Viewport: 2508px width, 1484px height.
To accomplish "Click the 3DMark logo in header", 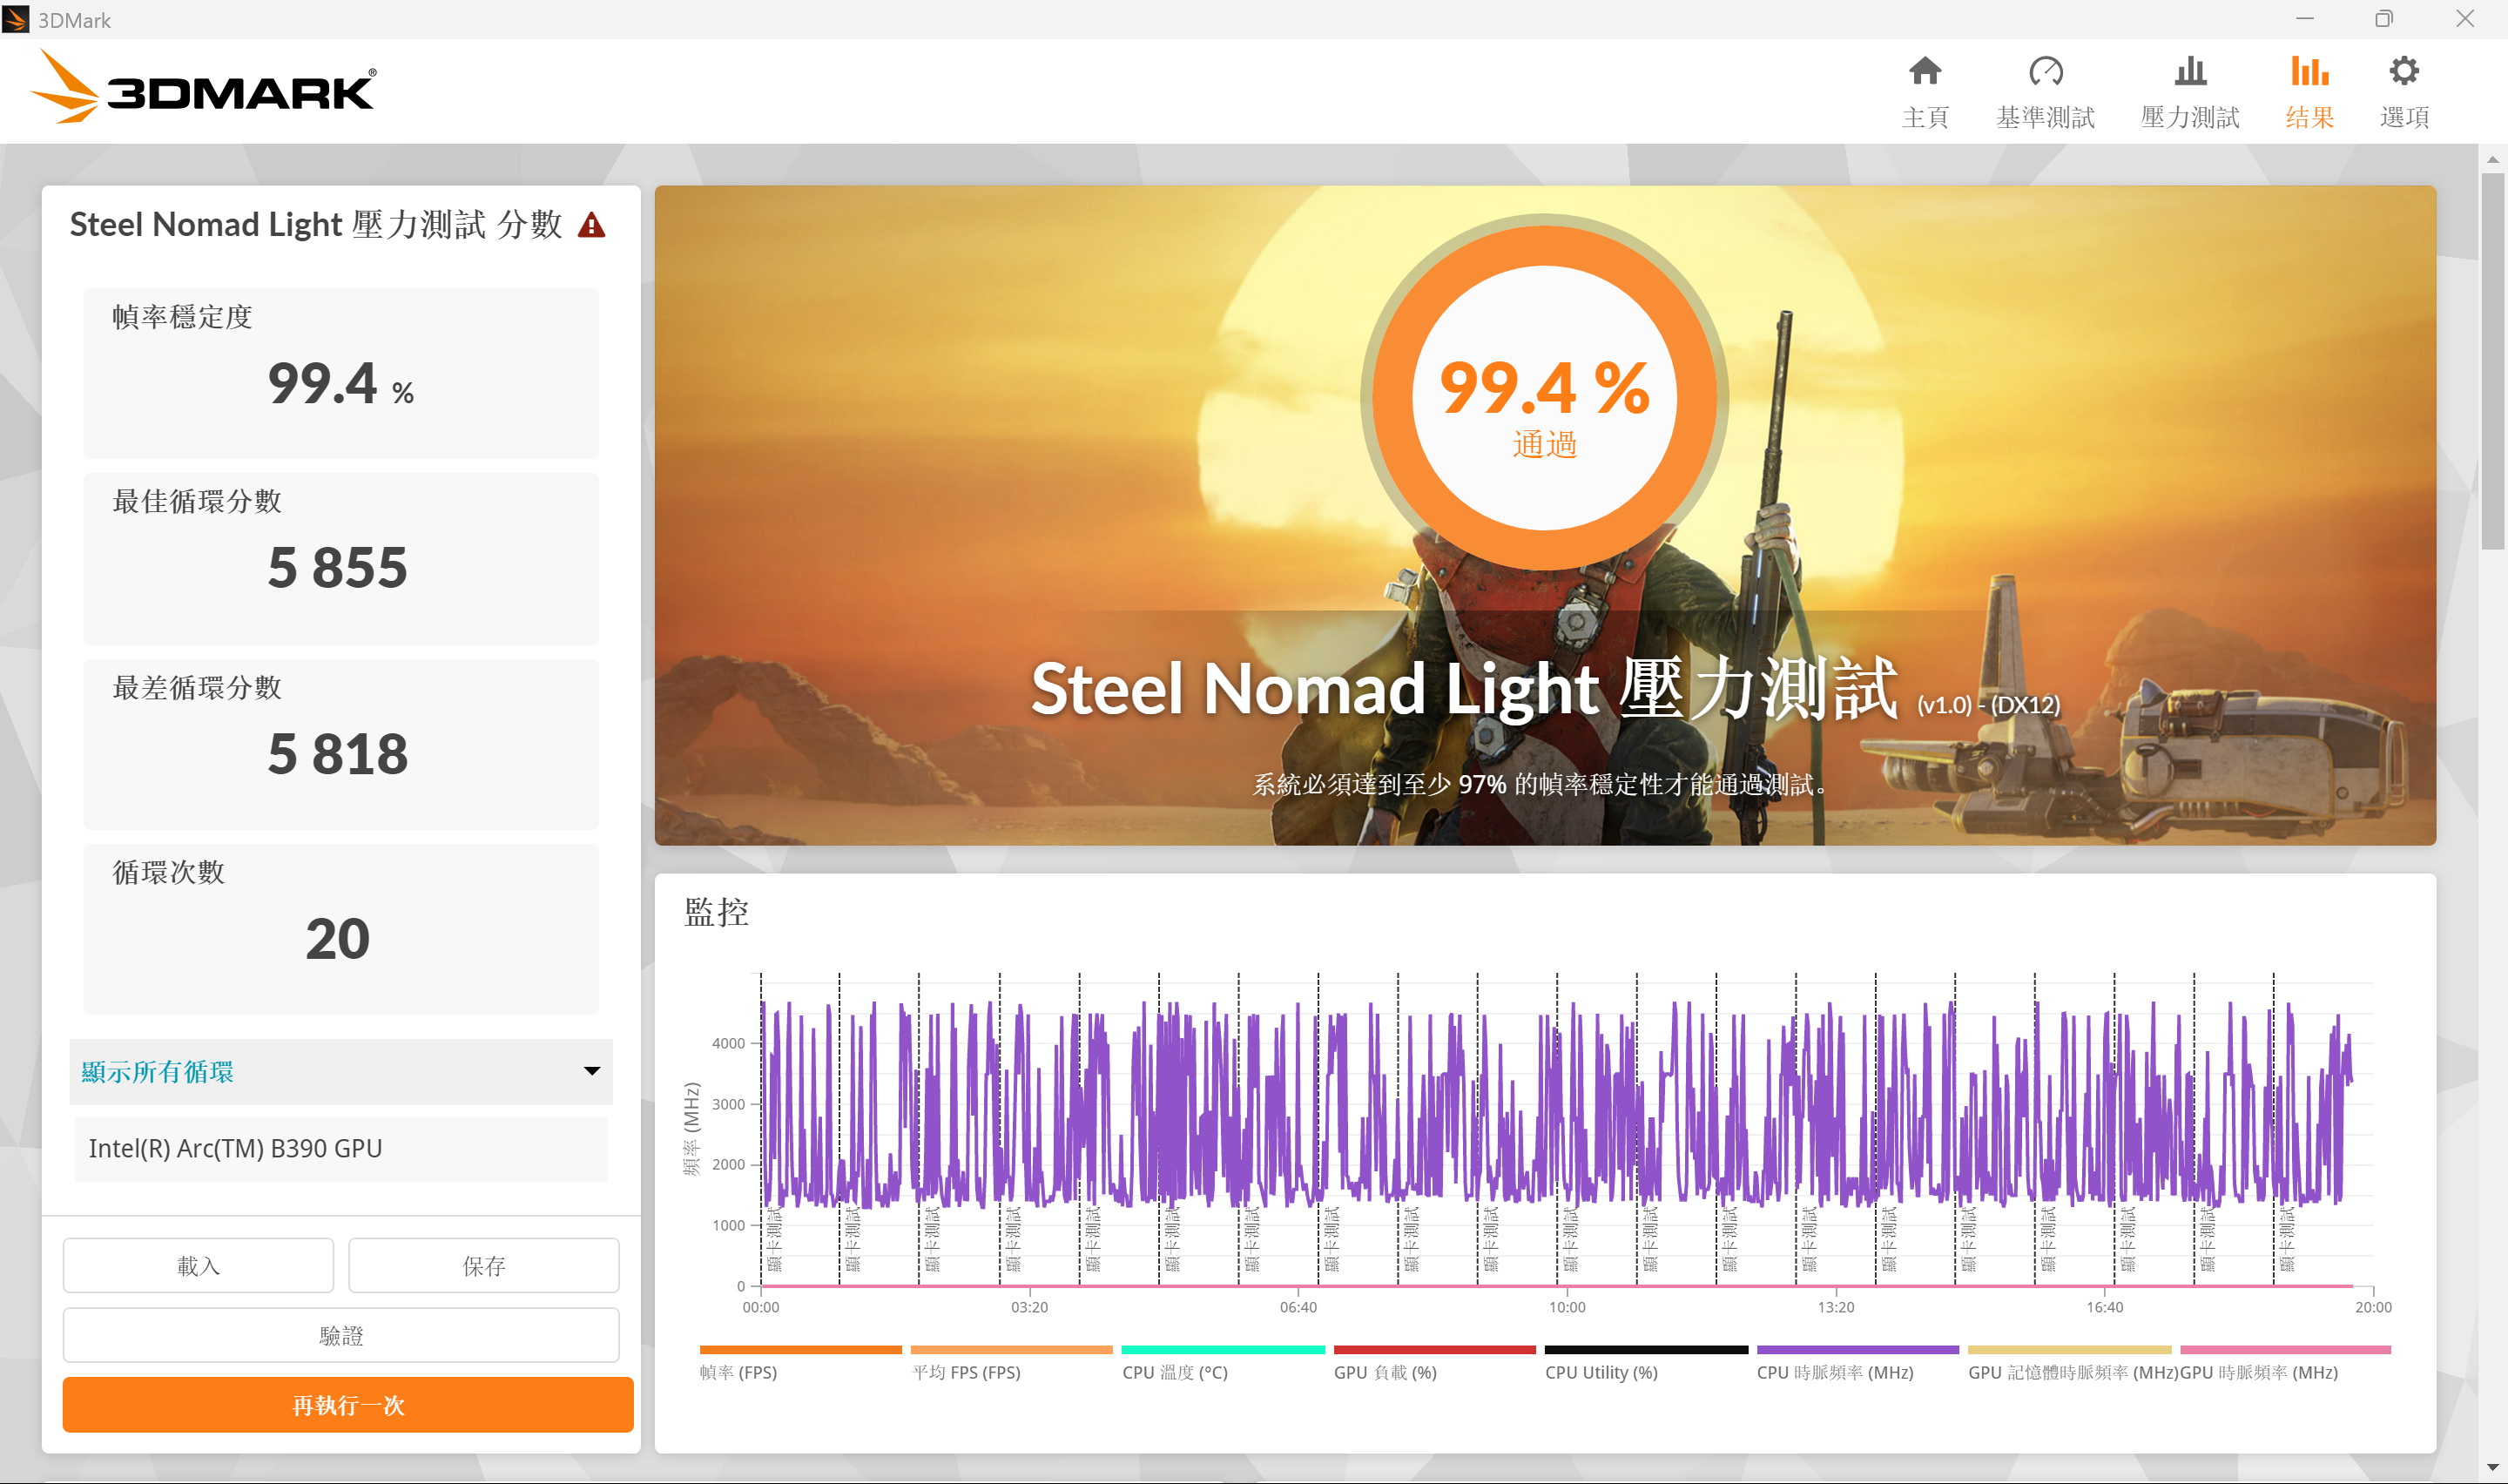I will pos(205,88).
